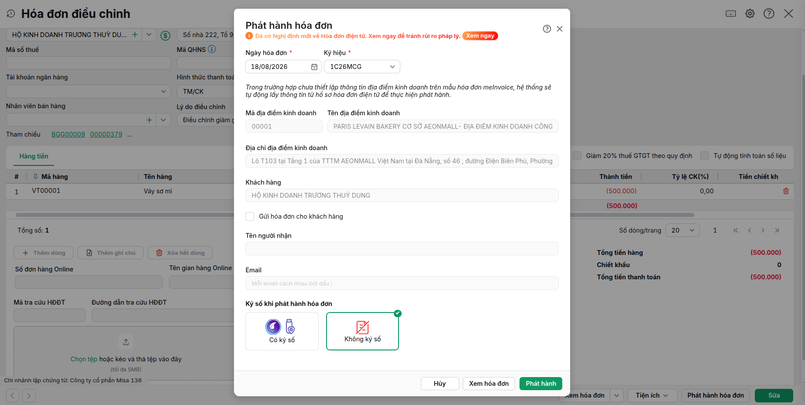Click the keyboard shortcuts icon
This screenshot has height=405, width=805.
731,14
